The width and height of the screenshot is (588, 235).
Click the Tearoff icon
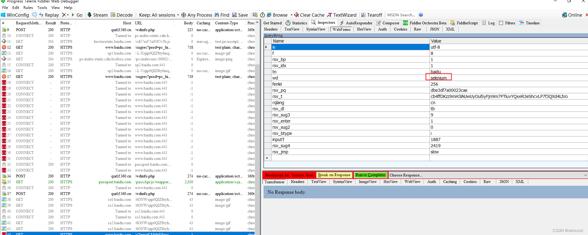point(364,15)
